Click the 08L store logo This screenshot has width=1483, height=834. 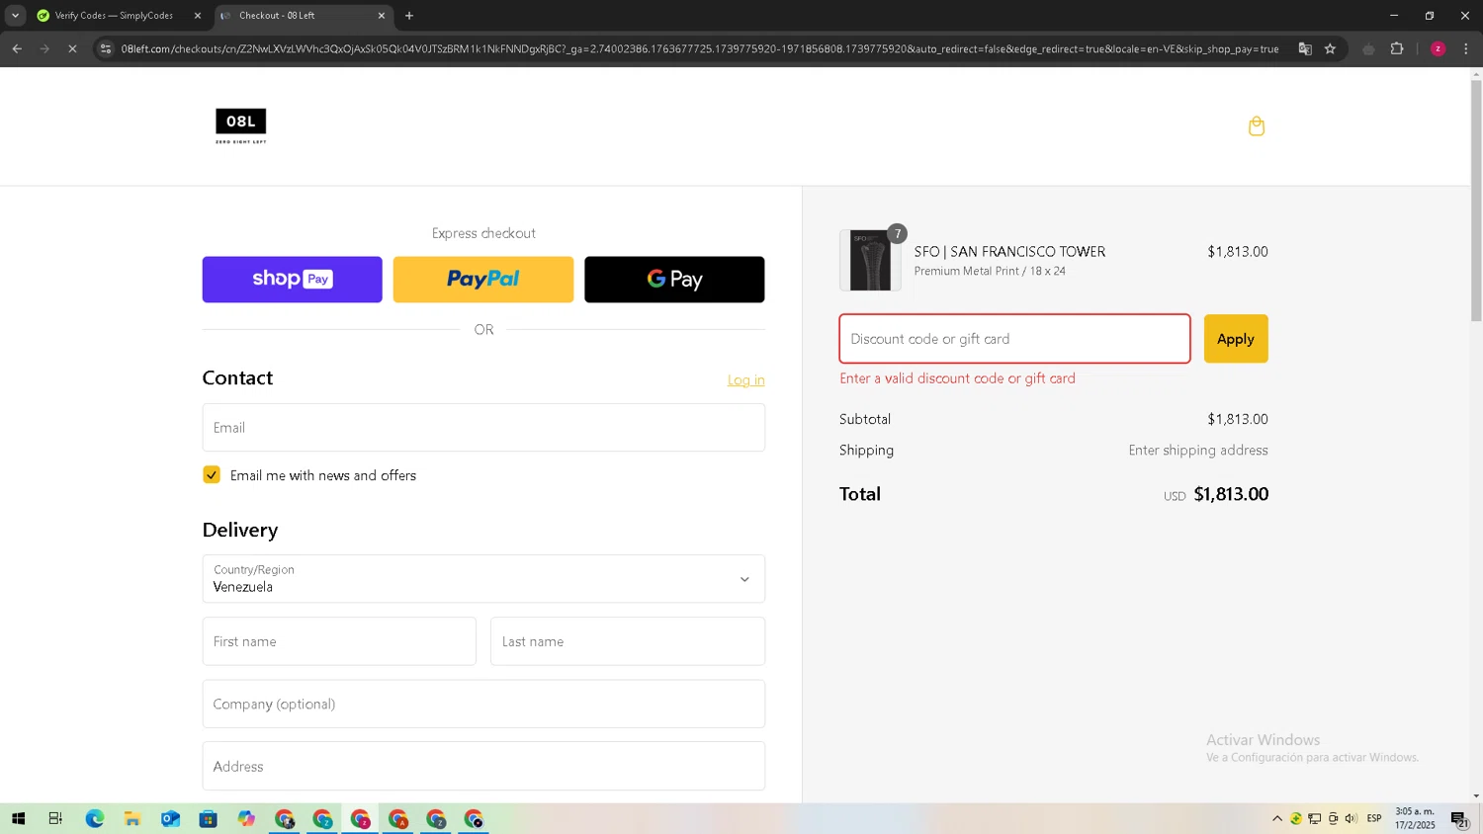click(241, 125)
